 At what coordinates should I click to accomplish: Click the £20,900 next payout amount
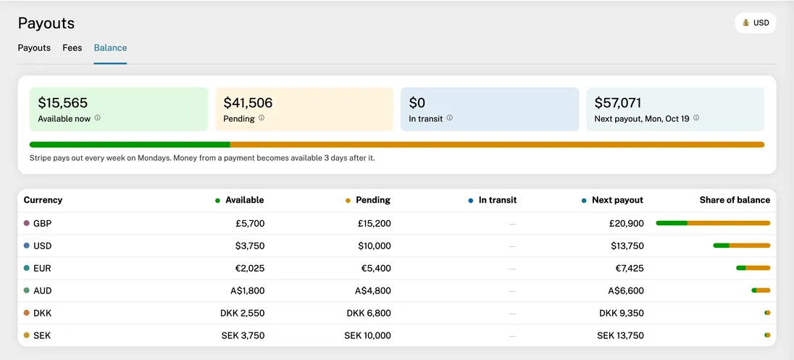pyautogui.click(x=627, y=223)
